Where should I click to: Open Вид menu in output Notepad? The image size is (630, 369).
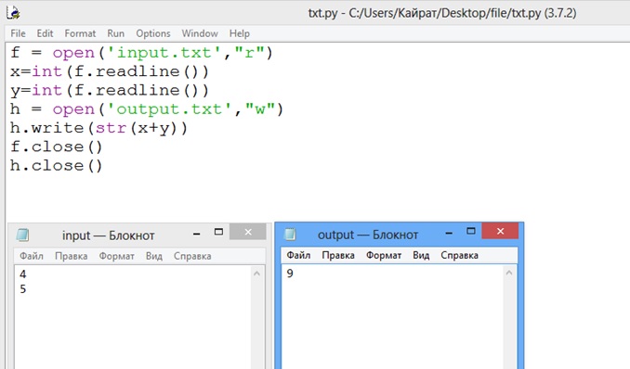pyautogui.click(x=421, y=255)
